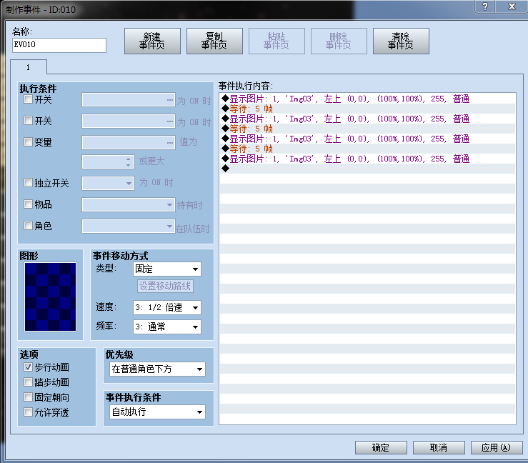Click 复制事件页 button

point(214,41)
